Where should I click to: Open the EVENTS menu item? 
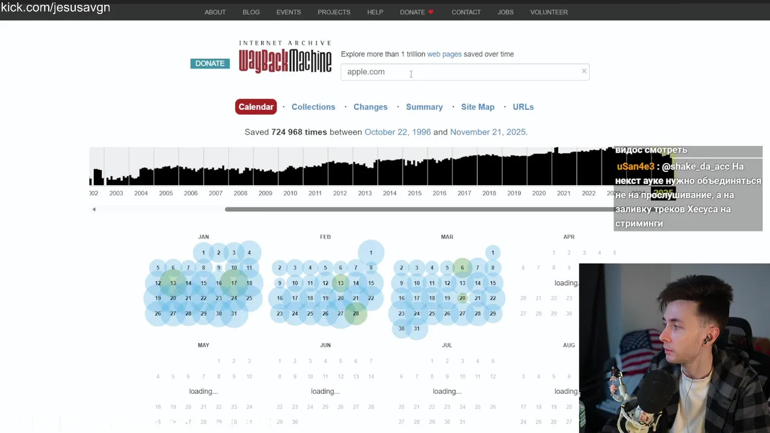(x=289, y=12)
